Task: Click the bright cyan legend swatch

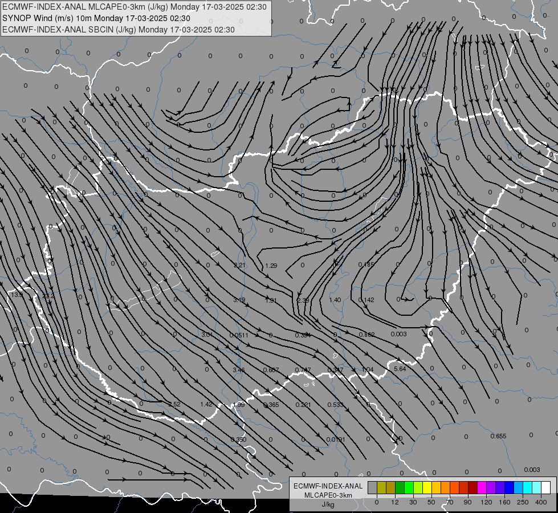Action: pyautogui.click(x=527, y=487)
